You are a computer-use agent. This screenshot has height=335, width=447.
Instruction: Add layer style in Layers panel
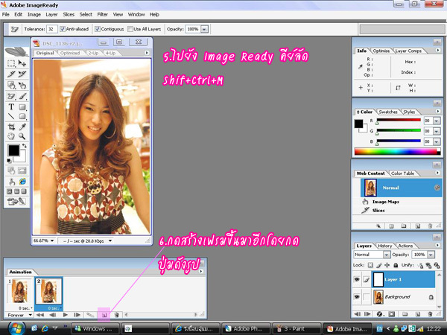click(380, 314)
